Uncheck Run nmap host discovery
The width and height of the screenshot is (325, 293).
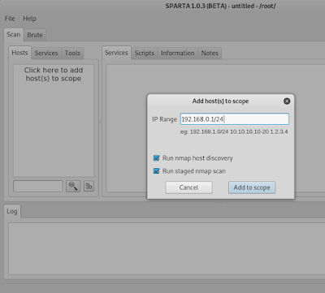pos(156,158)
